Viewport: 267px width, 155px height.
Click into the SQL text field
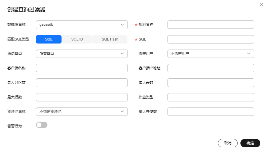(x=211, y=40)
